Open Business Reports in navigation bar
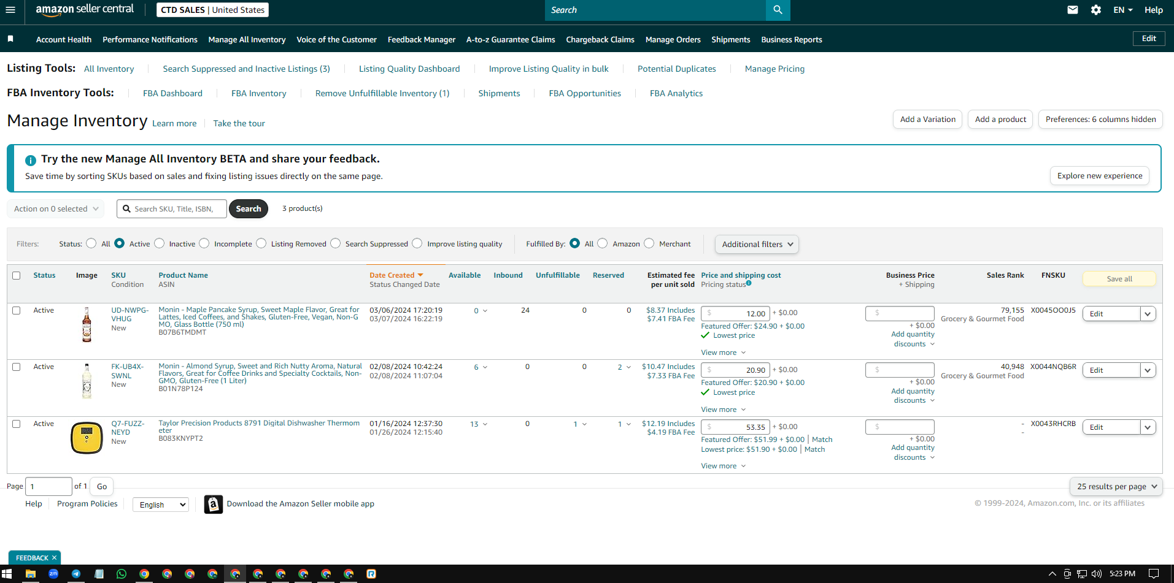 (x=792, y=39)
